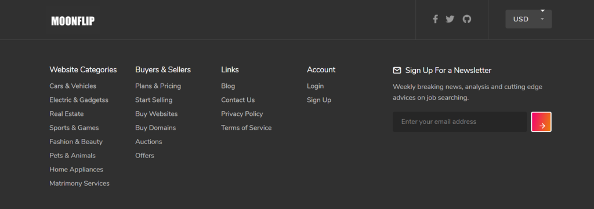Visit the Privacy Policy page

point(242,113)
